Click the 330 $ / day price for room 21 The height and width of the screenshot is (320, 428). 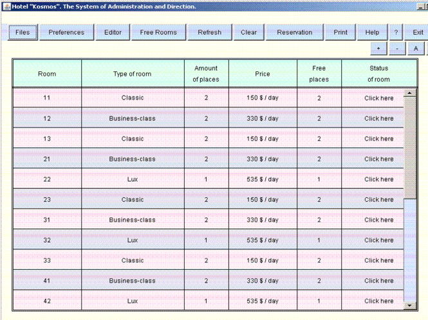(x=263, y=159)
